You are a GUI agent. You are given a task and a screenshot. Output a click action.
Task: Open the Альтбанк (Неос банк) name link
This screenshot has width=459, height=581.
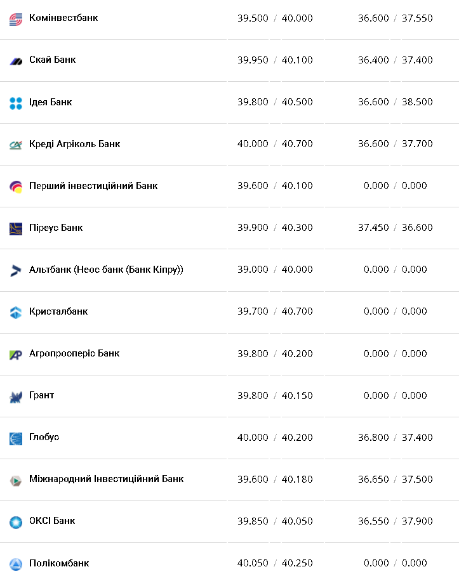click(x=106, y=270)
